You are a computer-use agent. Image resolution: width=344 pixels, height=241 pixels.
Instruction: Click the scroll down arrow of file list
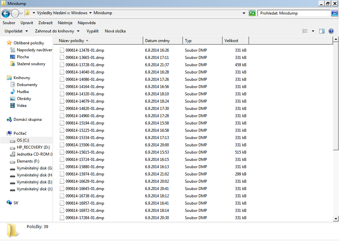pyautogui.click(x=336, y=218)
